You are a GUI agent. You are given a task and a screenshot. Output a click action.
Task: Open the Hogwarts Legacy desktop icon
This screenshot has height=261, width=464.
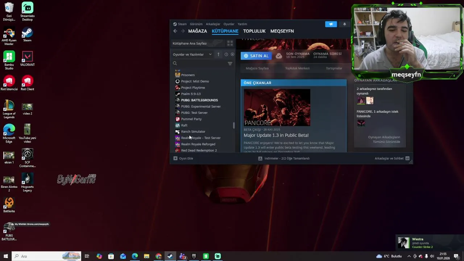27,182
